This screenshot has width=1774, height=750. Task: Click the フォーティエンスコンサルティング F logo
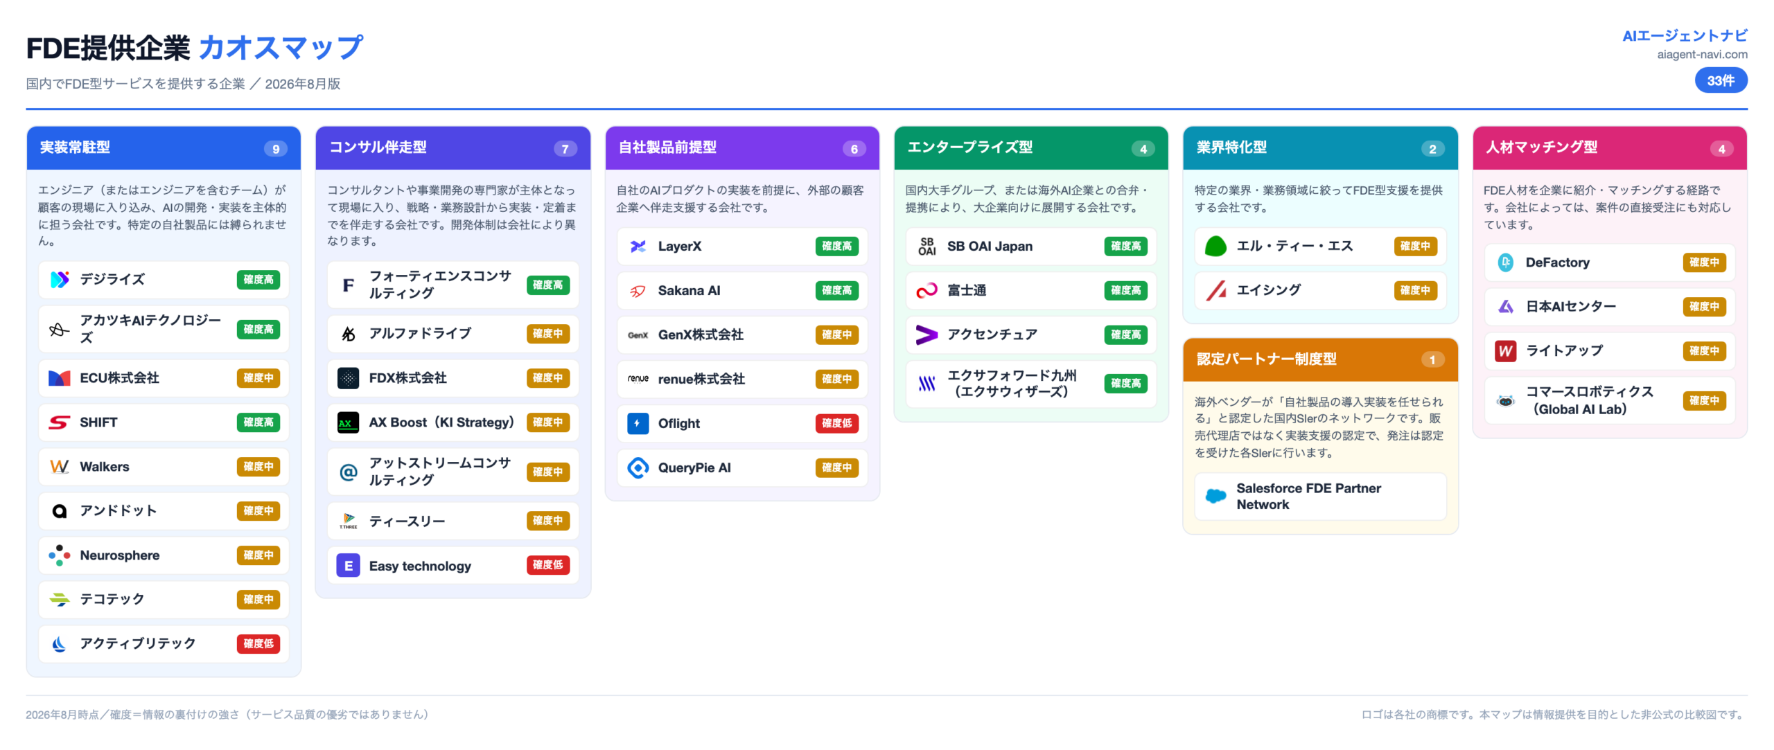pyautogui.click(x=349, y=285)
